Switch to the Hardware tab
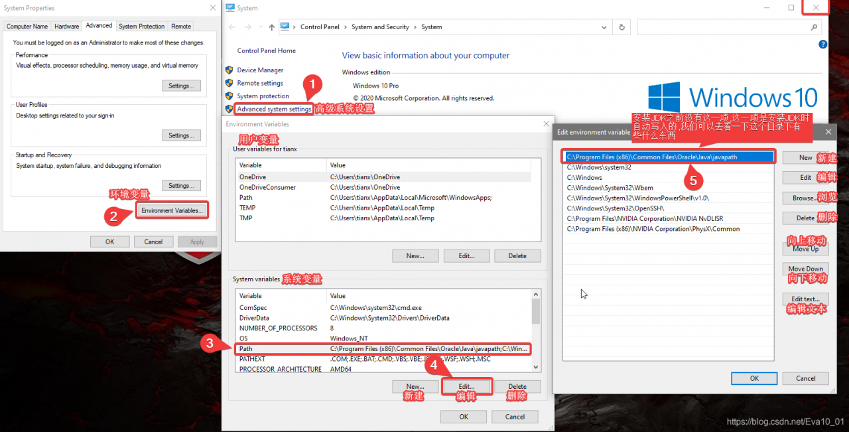 66,27
